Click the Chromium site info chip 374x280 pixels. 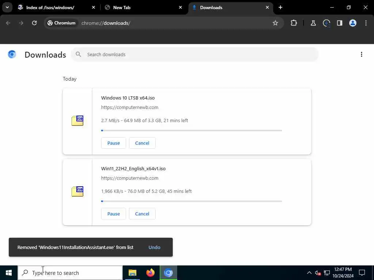pyautogui.click(x=61, y=23)
